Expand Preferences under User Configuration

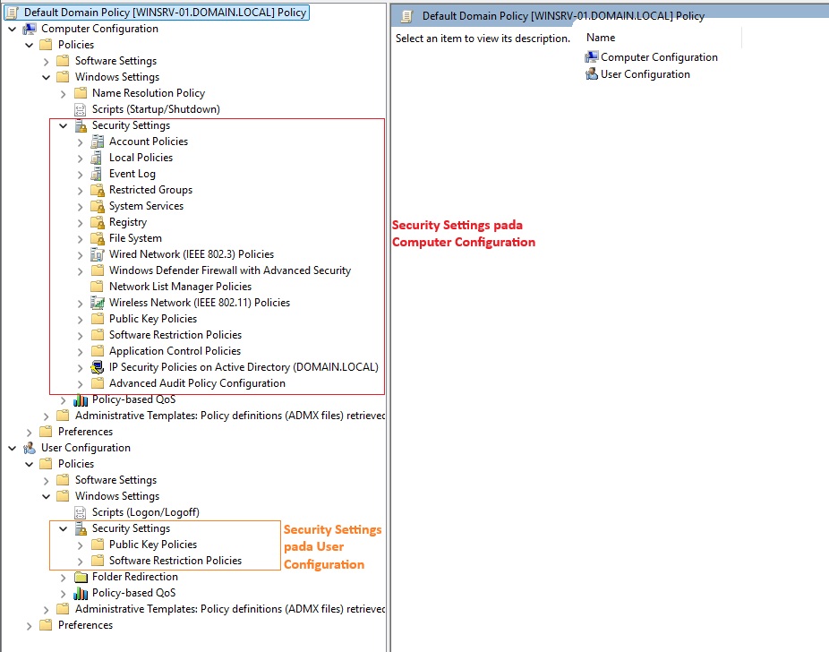click(29, 625)
